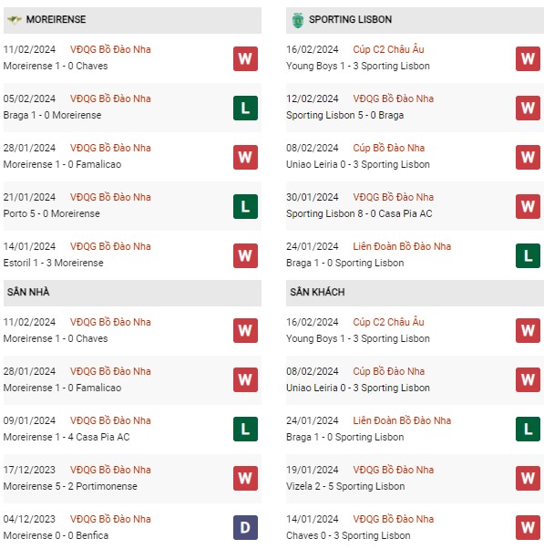Click the Sporting Lisbon crest icon
Screen dimensions: 544x549
coord(298,20)
